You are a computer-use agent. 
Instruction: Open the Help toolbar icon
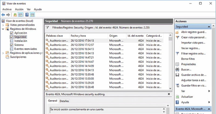[x=27, y=15]
